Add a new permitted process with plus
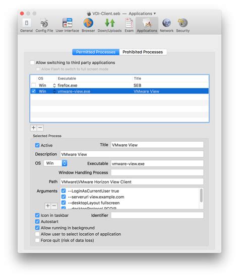 (x=34, y=128)
